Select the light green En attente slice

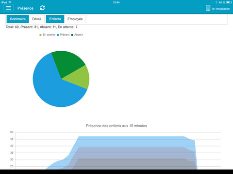(79, 77)
